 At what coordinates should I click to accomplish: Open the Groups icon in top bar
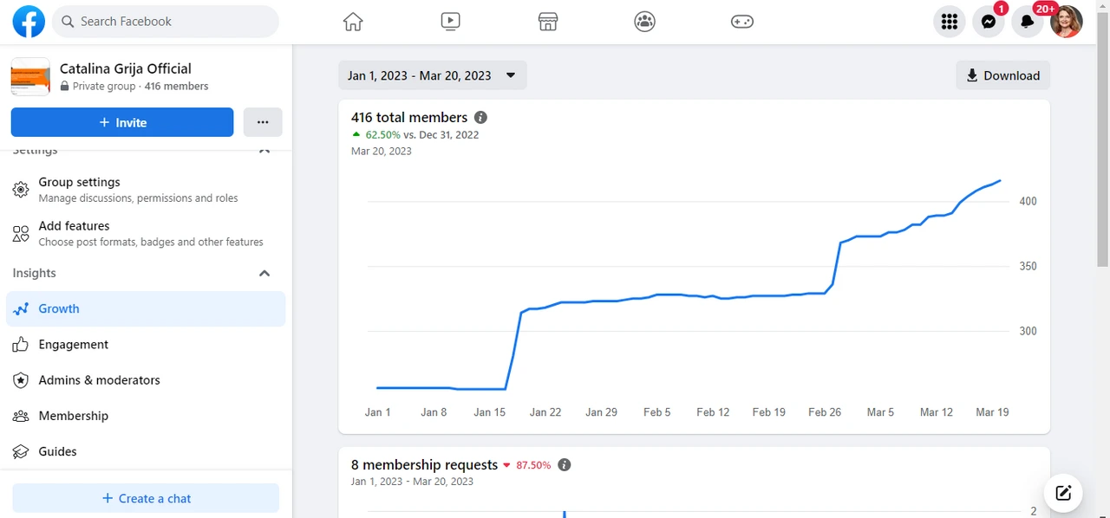pos(644,22)
